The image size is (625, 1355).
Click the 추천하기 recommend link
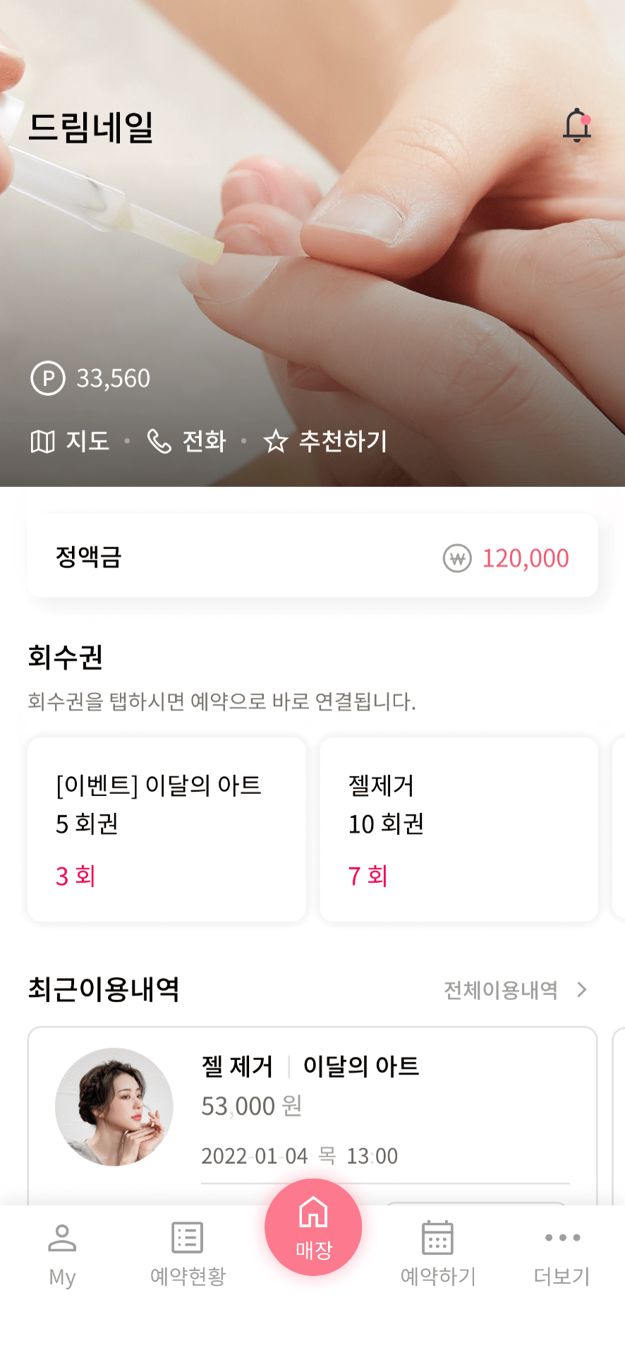[x=343, y=442]
